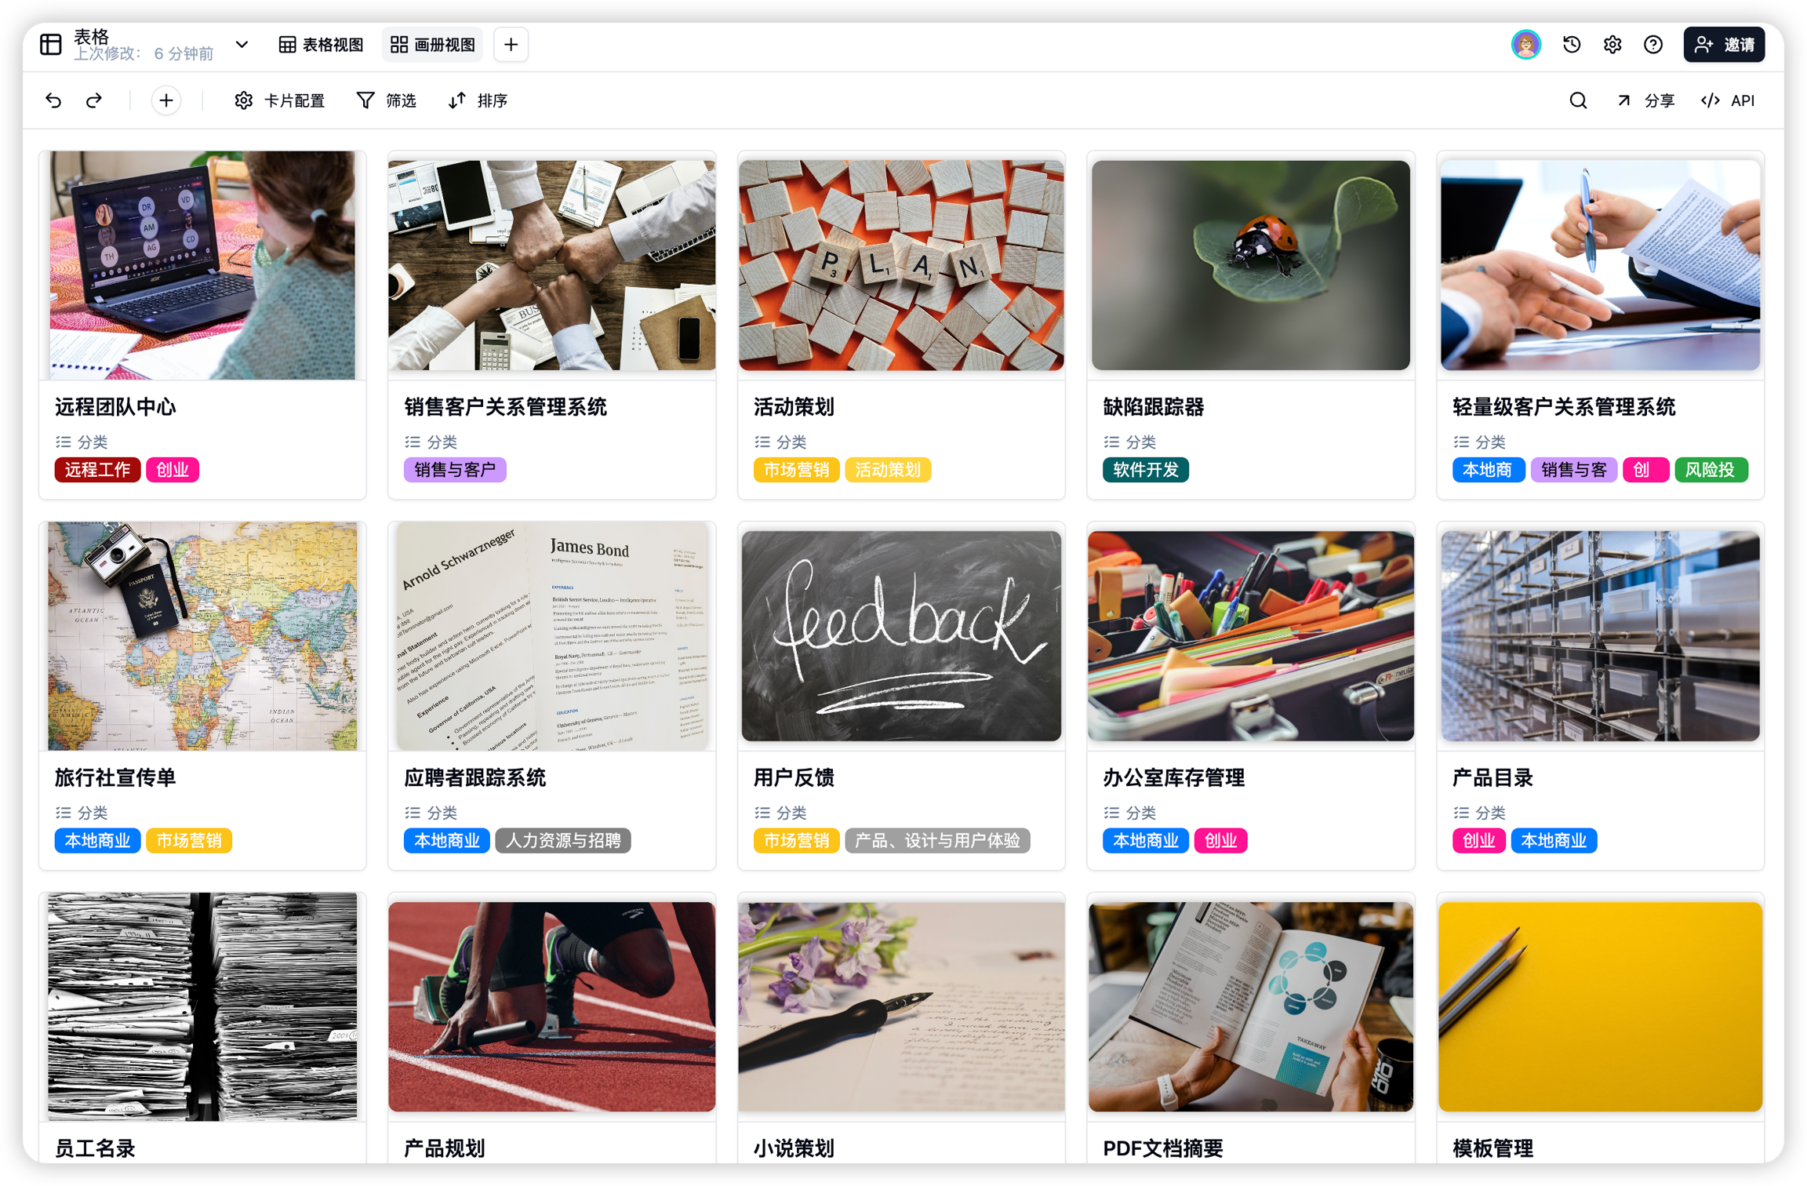This screenshot has height=1186, width=1807.
Task: Click the table grid icon beside 表格 title
Action: [x=51, y=45]
